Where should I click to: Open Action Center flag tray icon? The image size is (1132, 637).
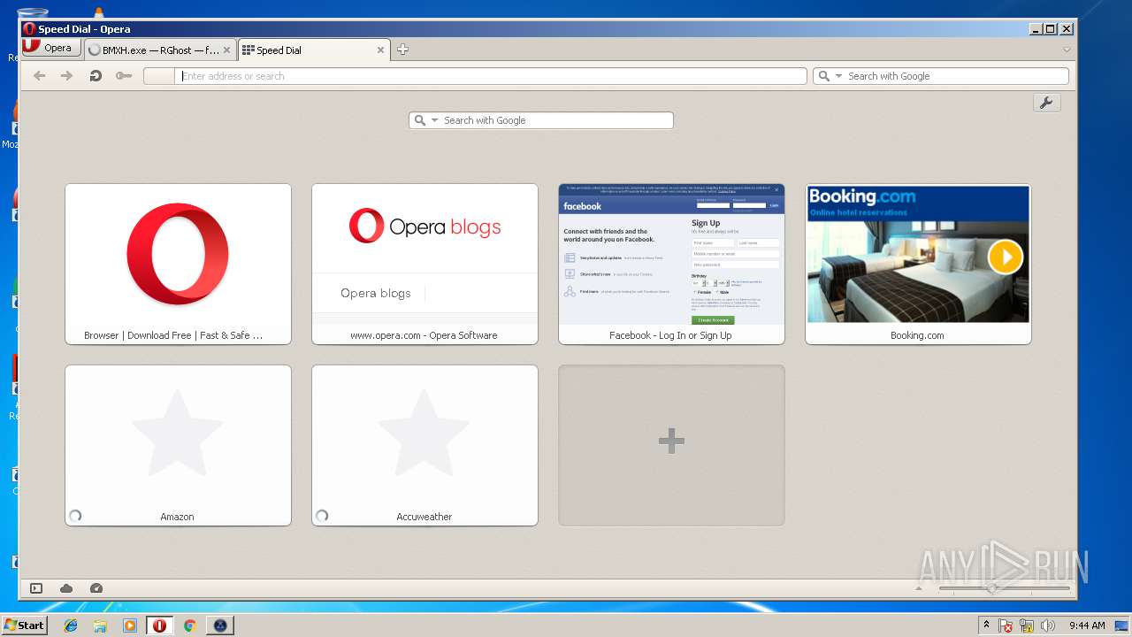[x=1006, y=625]
